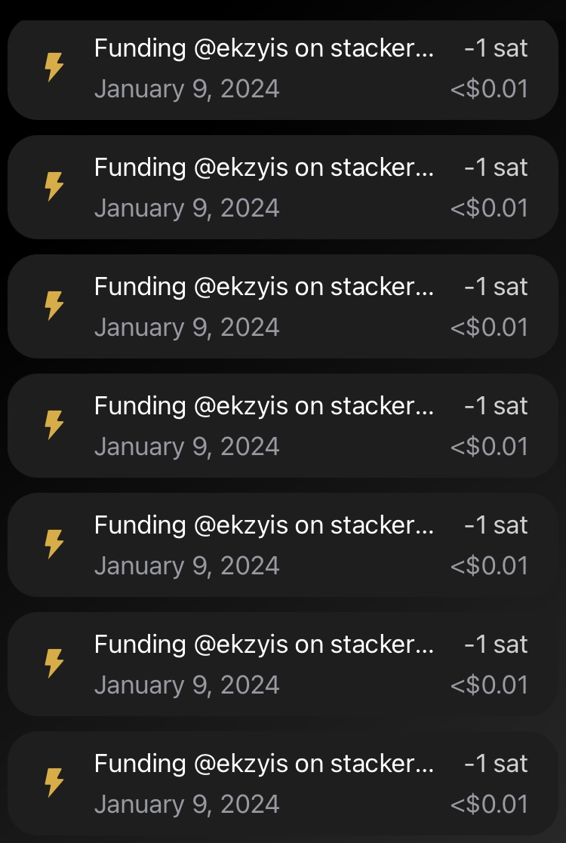Click the lightning icon in the third transaction
The image size is (566, 843).
[54, 306]
